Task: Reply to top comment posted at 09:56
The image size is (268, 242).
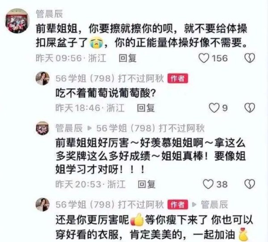Action: click(x=127, y=58)
